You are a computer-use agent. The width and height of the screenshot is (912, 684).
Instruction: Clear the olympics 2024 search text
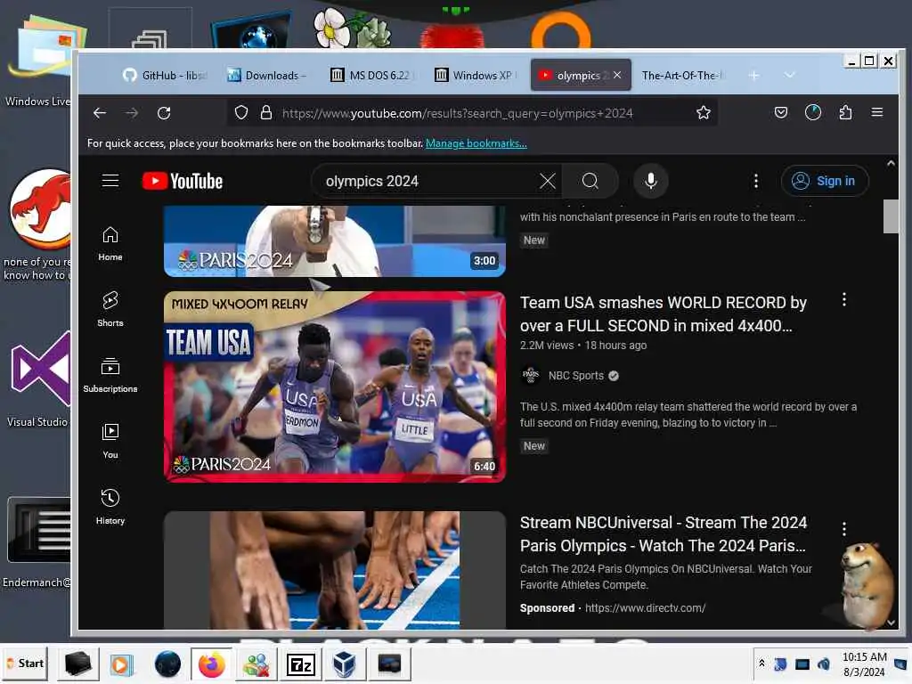point(548,181)
